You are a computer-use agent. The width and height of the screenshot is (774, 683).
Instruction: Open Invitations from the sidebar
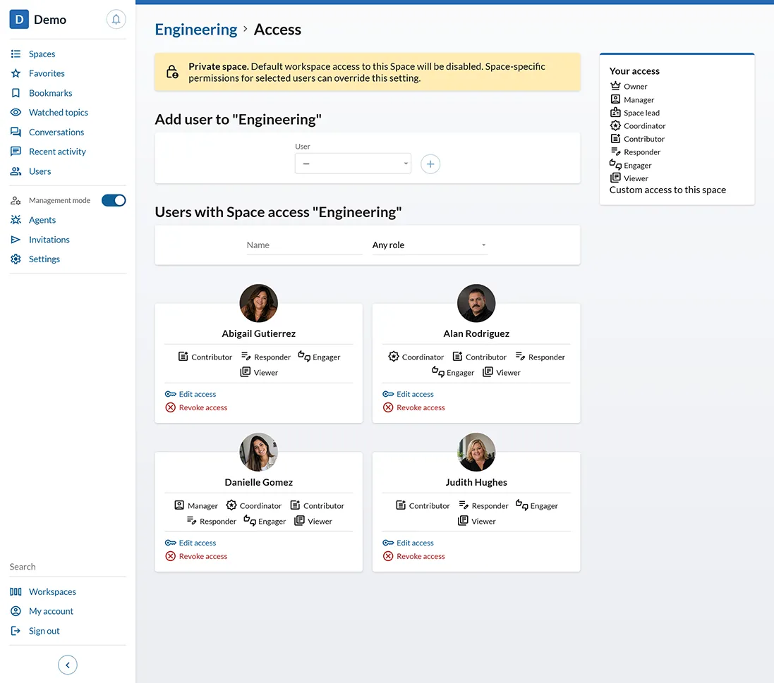tap(49, 240)
